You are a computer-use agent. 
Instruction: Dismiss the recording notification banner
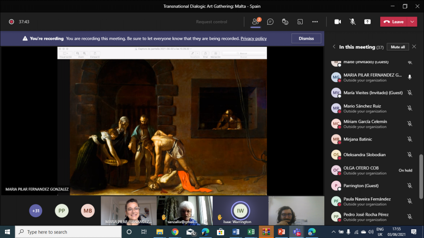pos(306,38)
